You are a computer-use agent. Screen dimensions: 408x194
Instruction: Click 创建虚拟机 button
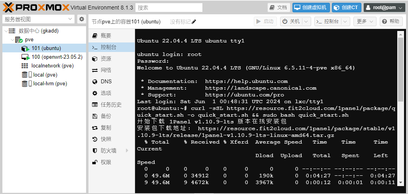(x=311, y=8)
